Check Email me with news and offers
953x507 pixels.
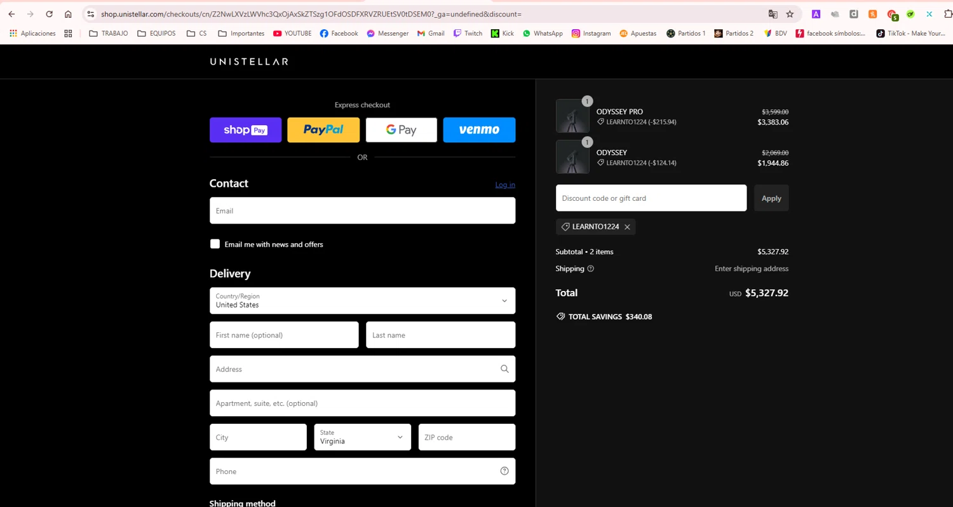tap(215, 244)
